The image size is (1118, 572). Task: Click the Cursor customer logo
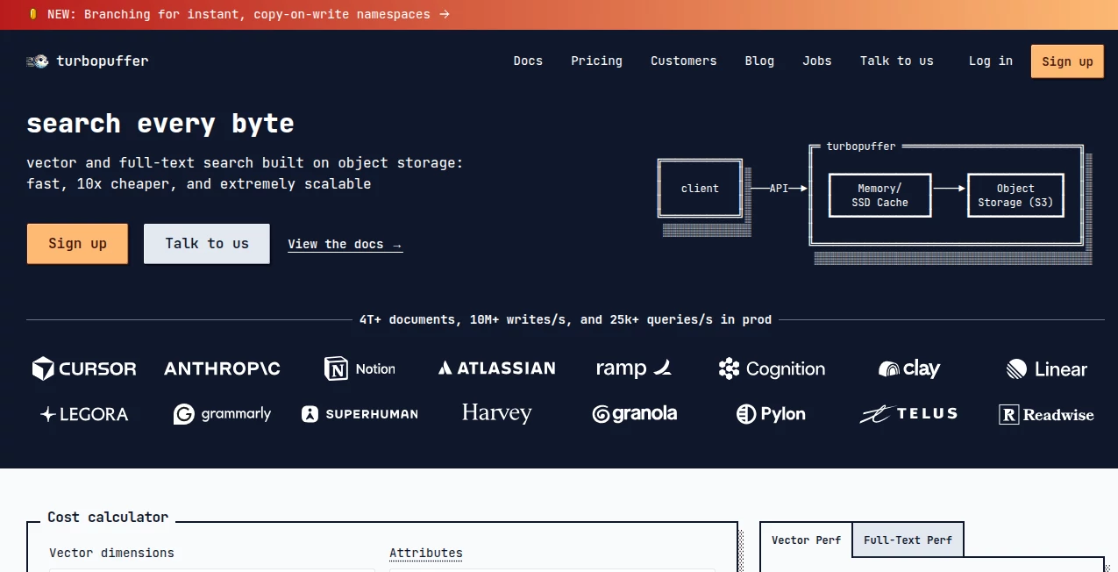(84, 368)
